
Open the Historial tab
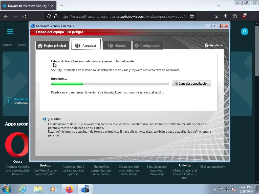click(x=117, y=45)
